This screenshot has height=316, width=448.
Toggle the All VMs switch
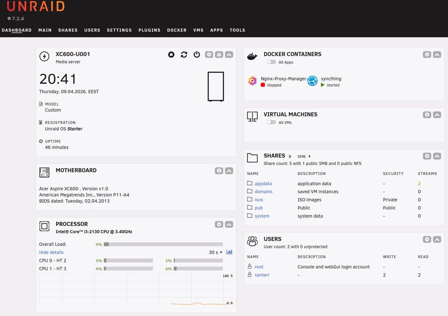tap(271, 122)
